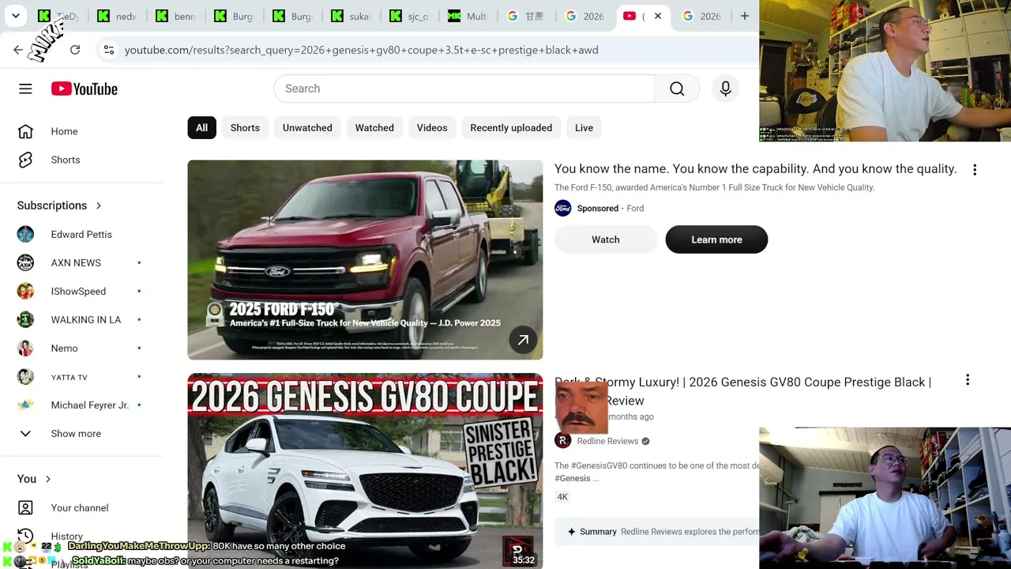Visit the Redline Reviews channel name
Screen dimensions: 1011x569
[x=607, y=441]
